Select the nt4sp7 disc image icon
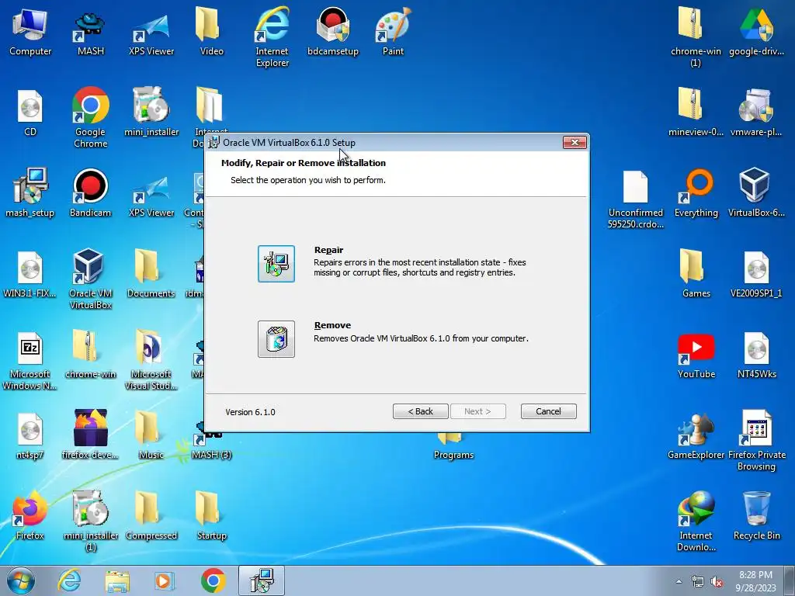The height and width of the screenshot is (596, 795). [x=30, y=436]
